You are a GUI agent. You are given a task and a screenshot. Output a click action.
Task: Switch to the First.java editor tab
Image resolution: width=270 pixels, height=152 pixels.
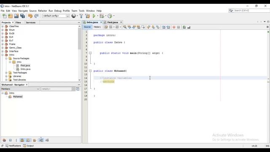pos(113,22)
